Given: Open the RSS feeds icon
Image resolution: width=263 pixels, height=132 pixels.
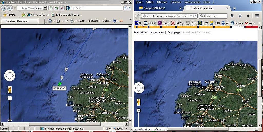Looking at the screenshot, I should (58, 21).
